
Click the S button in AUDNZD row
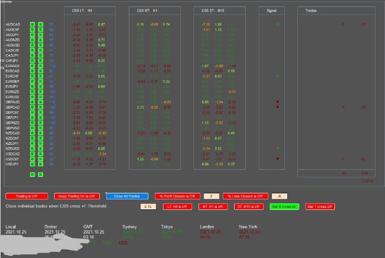point(41,40)
